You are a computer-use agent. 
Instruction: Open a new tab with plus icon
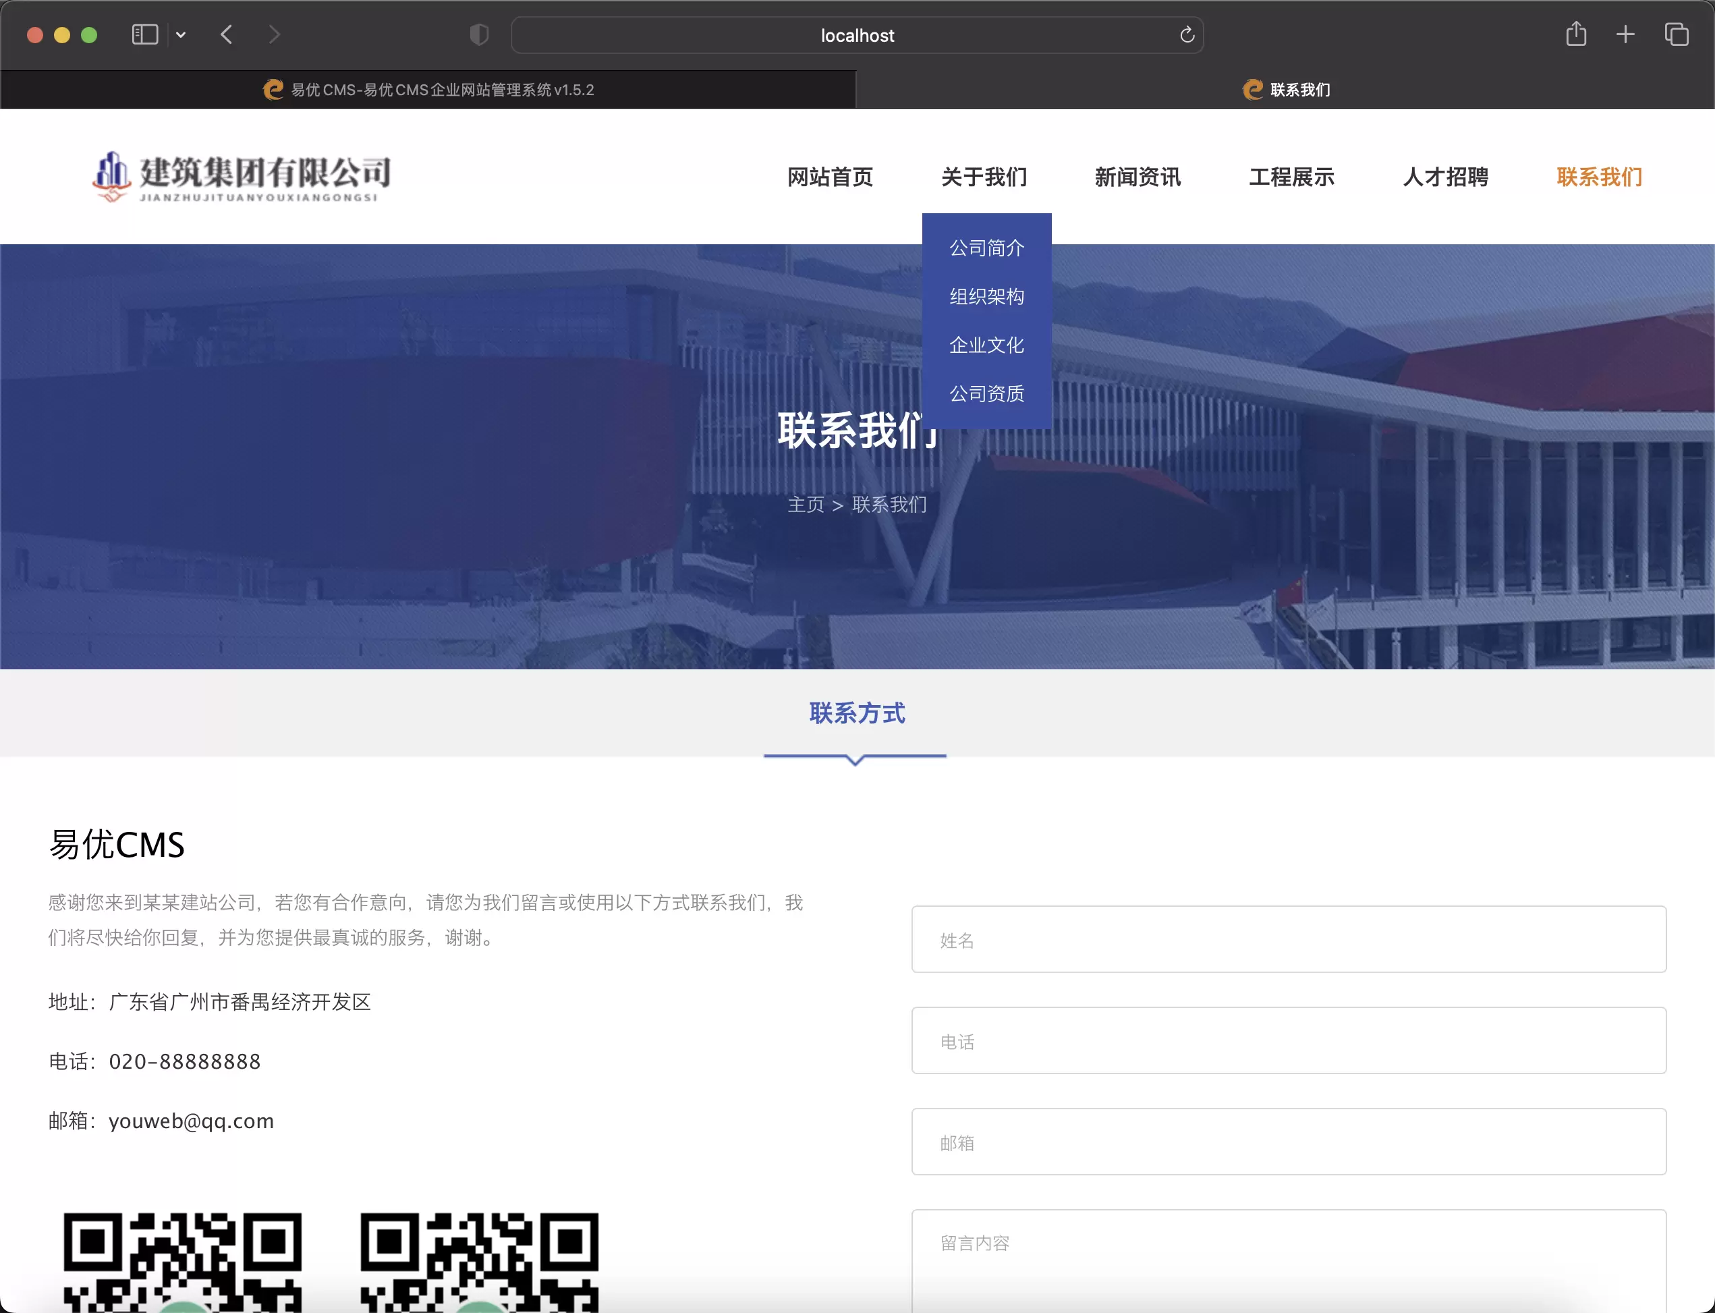tap(1625, 34)
